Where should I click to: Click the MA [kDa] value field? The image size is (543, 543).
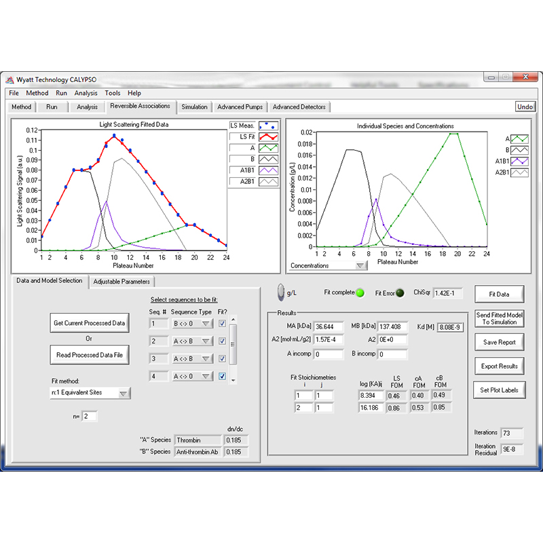coord(329,326)
